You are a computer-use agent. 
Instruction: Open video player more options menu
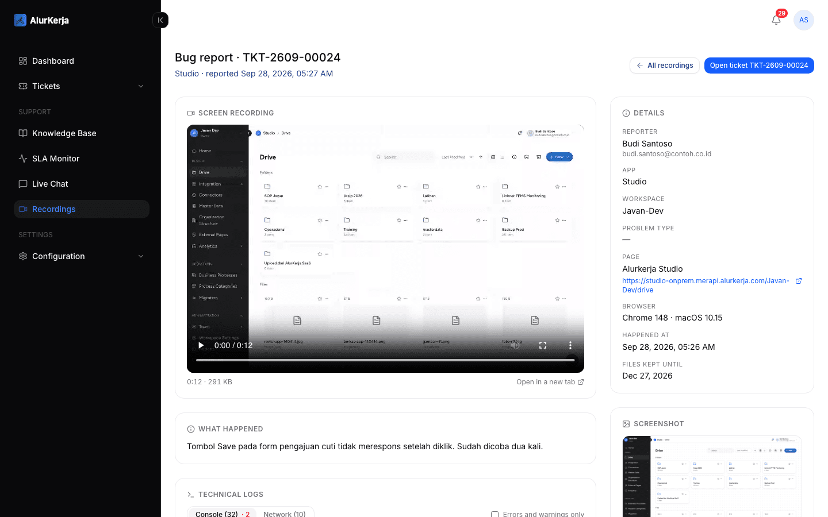coord(570,345)
